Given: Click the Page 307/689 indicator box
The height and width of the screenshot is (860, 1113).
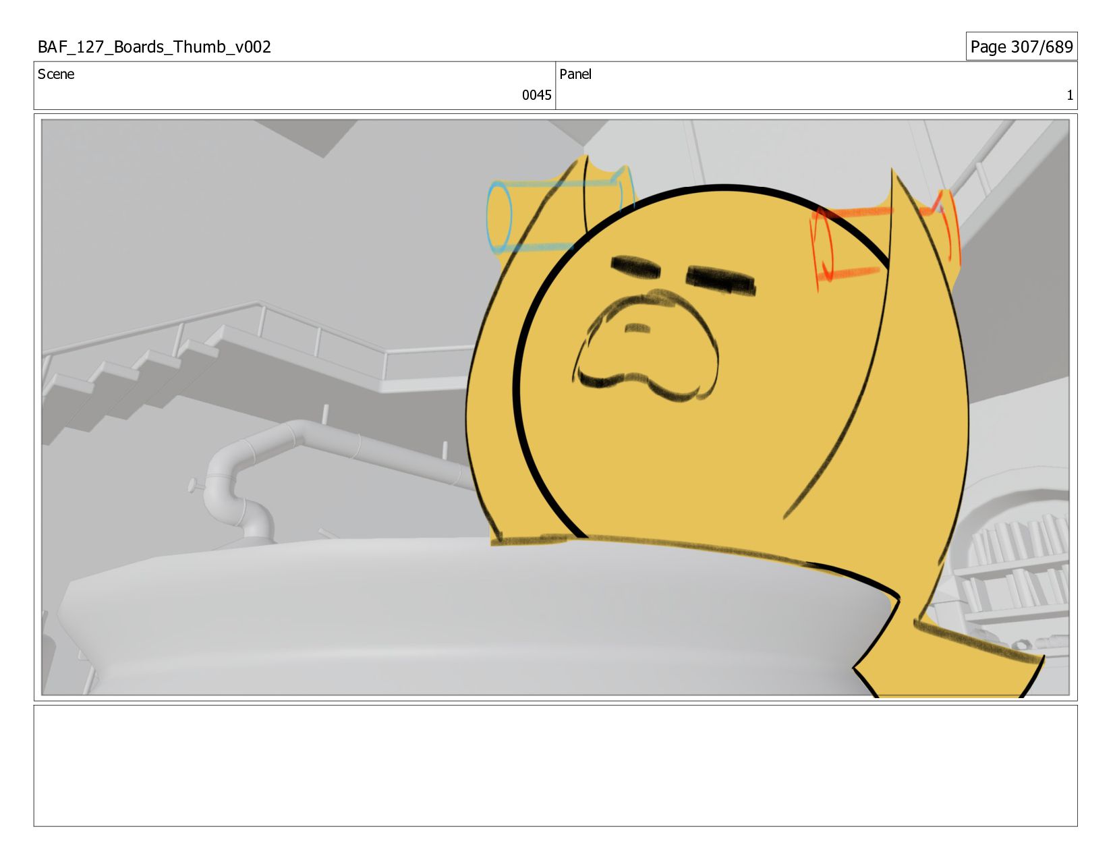Looking at the screenshot, I should pos(1021,47).
